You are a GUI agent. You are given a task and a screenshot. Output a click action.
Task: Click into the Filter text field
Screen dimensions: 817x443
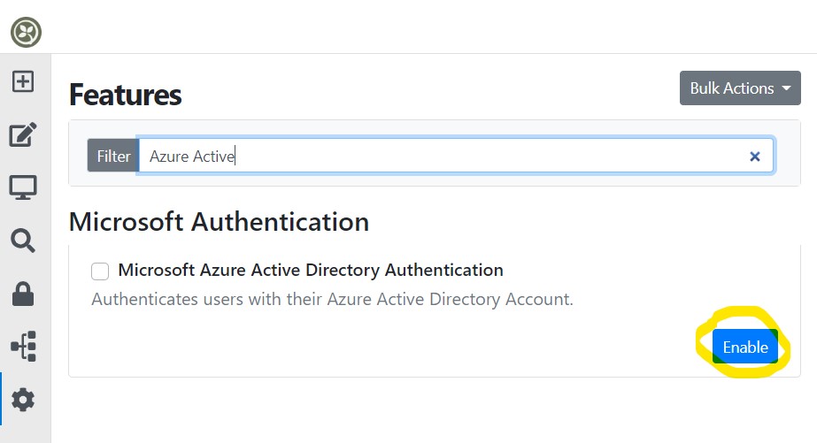click(x=456, y=156)
